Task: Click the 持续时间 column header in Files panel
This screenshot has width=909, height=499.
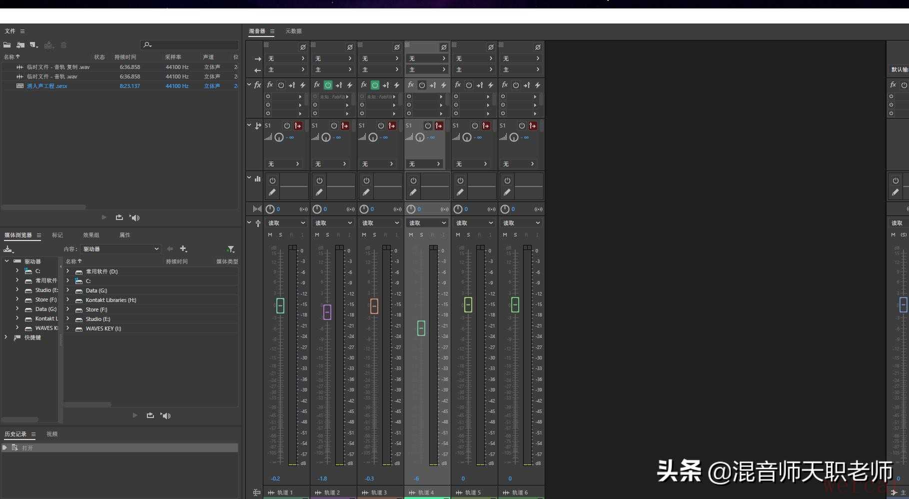Action: point(125,57)
